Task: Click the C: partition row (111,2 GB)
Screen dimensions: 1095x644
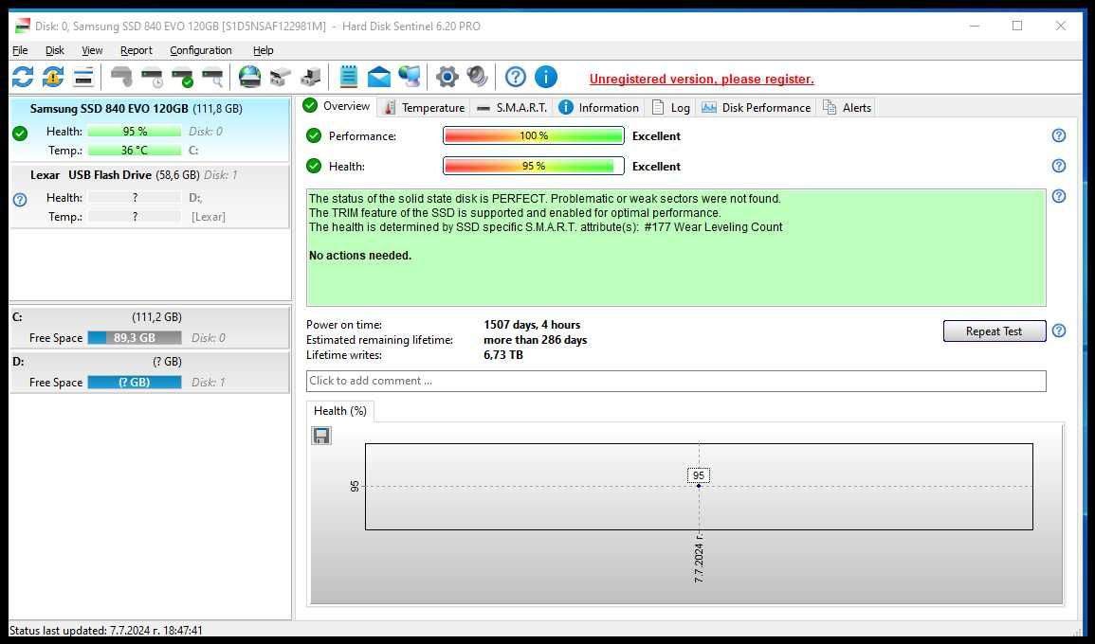Action: 150,328
